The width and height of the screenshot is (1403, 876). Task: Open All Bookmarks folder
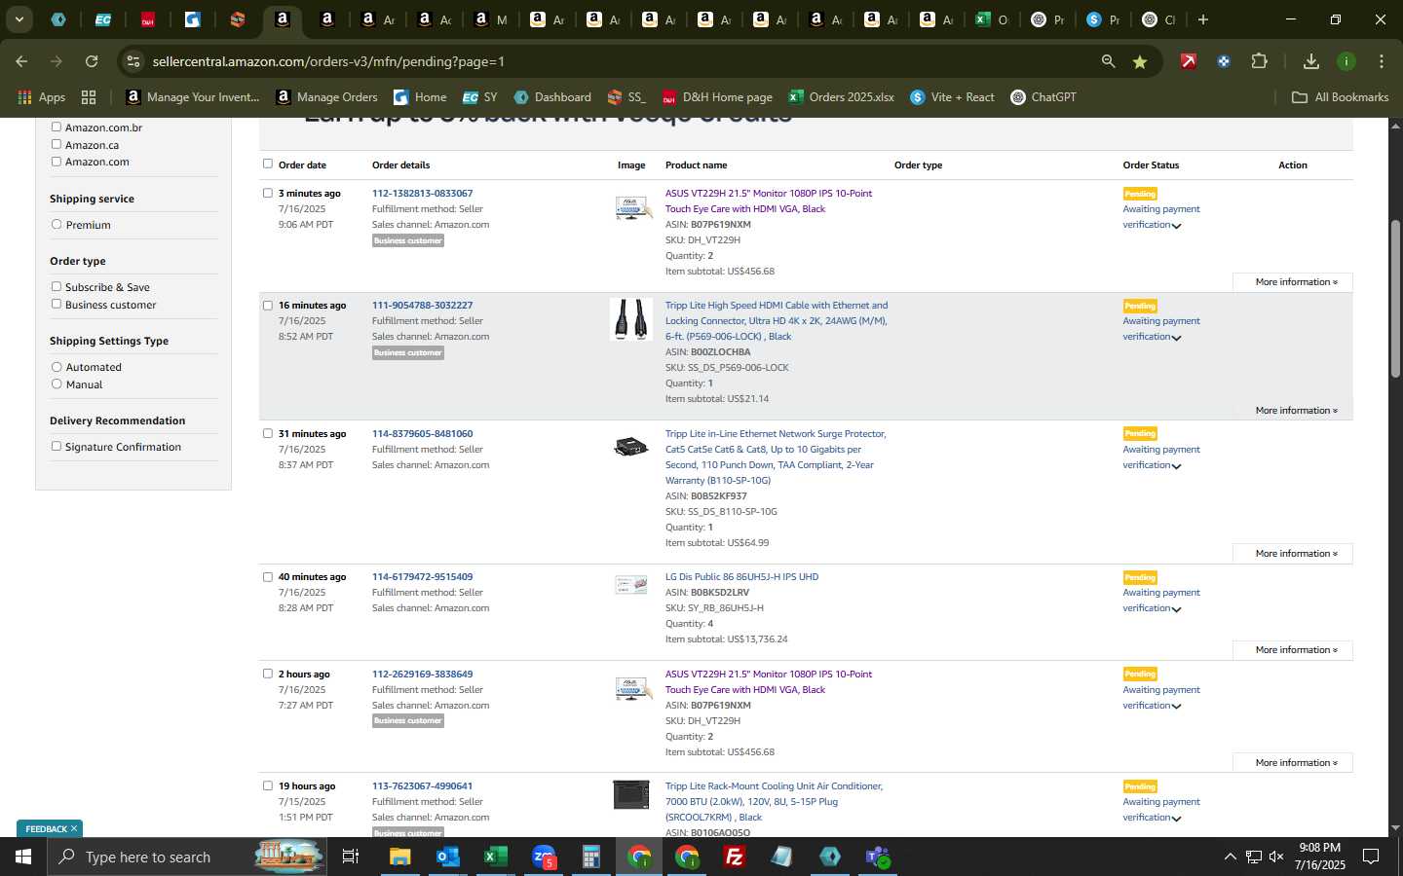(1340, 97)
